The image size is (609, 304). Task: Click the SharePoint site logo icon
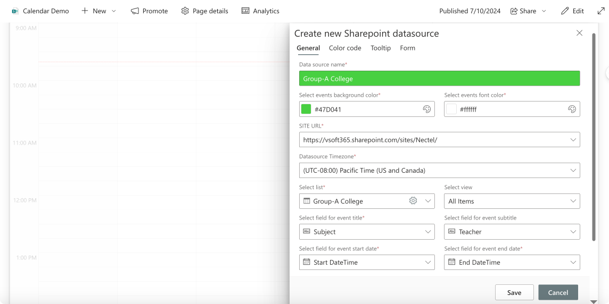[x=15, y=11]
